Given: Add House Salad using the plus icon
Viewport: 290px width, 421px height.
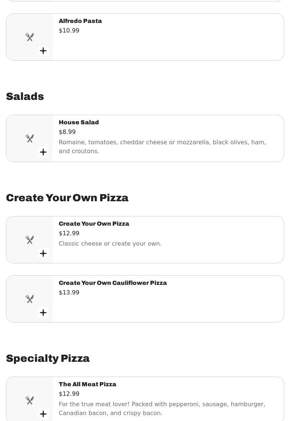Looking at the screenshot, I should [x=43, y=152].
